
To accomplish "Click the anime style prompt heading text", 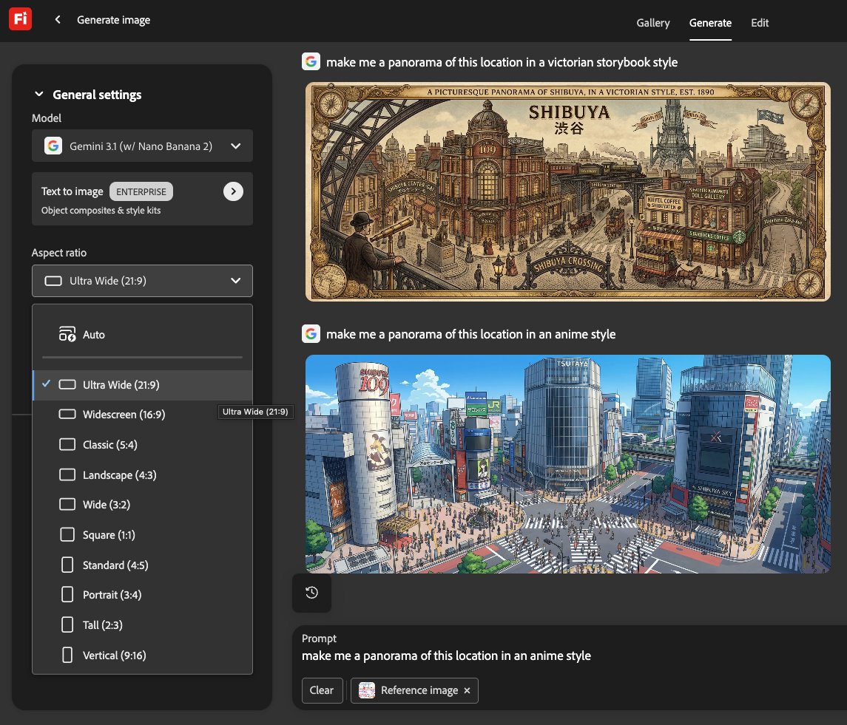I will point(471,334).
